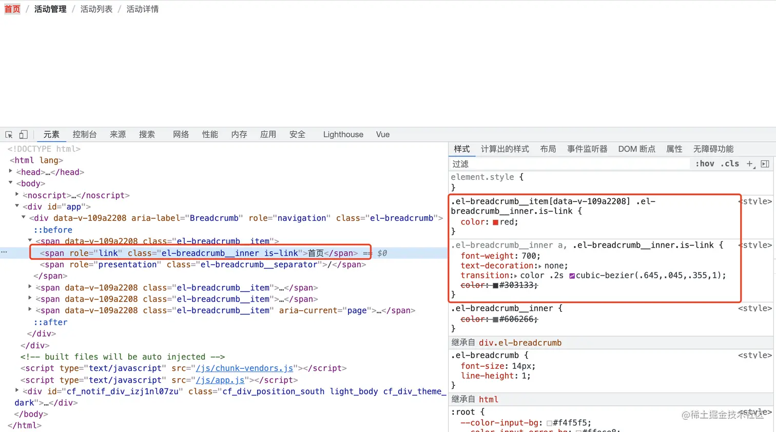Click the element.style rule selector
Image resolution: width=776 pixels, height=432 pixels.
(482, 177)
